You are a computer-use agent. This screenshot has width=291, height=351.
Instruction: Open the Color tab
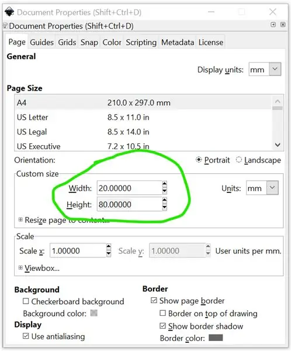112,42
